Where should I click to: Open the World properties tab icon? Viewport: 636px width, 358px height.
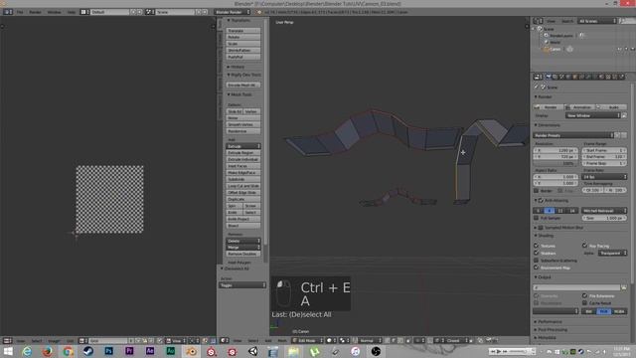pos(568,77)
